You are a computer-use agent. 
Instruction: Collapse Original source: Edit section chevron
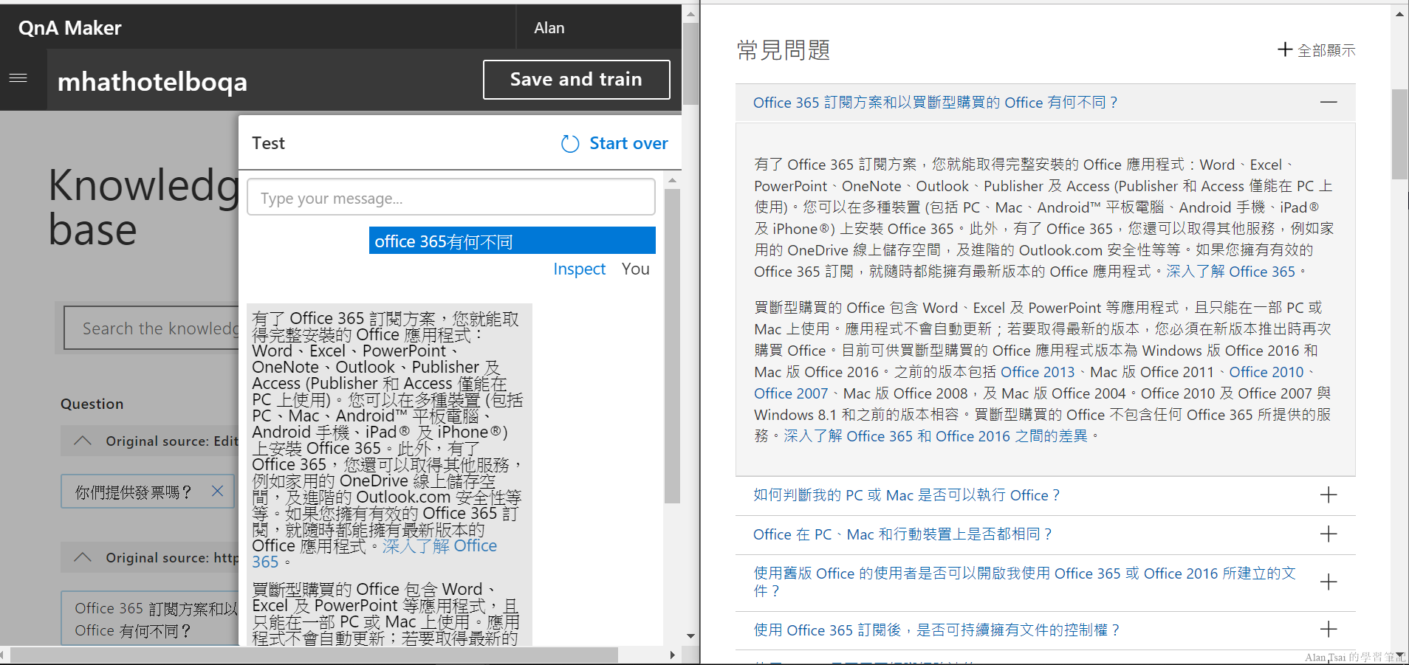pyautogui.click(x=83, y=441)
